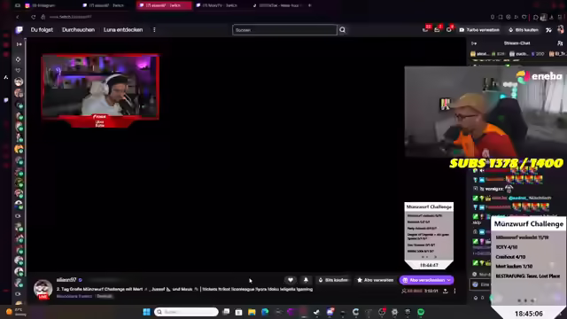Image resolution: width=567 pixels, height=319 pixels.
Task: Click the Windows taskbar search box
Action: point(186,312)
